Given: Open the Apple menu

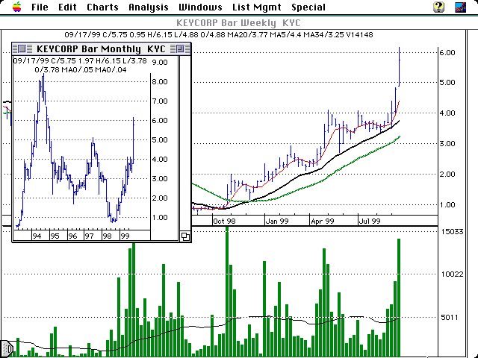Looking at the screenshot, I should tap(17, 7).
